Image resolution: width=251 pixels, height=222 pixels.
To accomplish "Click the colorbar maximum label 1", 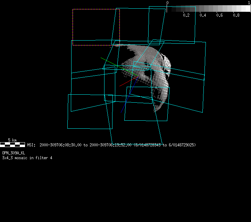I will (249, 3).
